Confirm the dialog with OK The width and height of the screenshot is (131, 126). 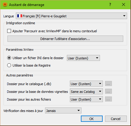(92, 119)
